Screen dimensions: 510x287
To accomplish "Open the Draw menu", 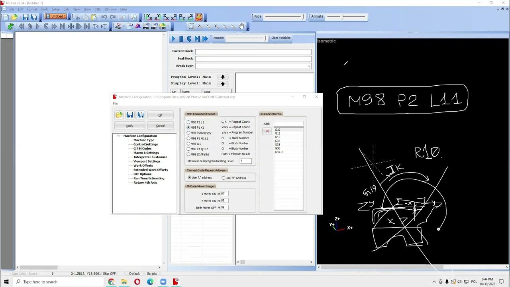I will pos(87,9).
